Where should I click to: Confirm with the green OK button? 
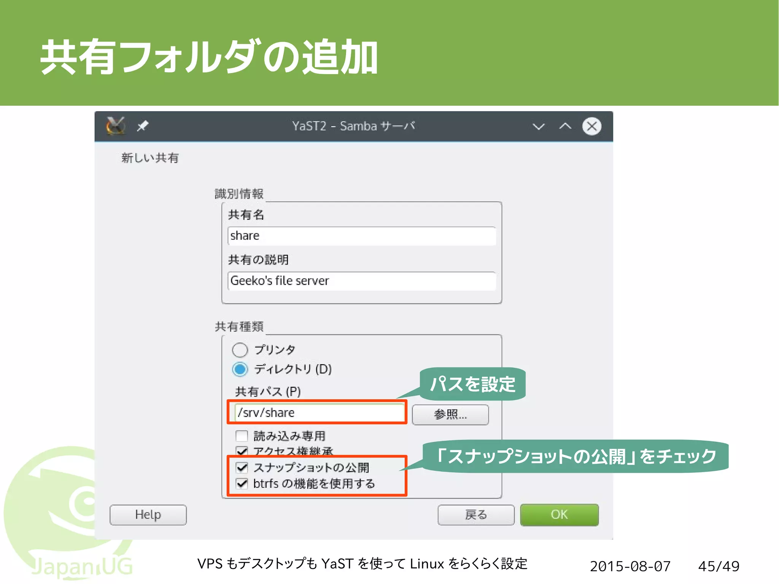click(559, 515)
